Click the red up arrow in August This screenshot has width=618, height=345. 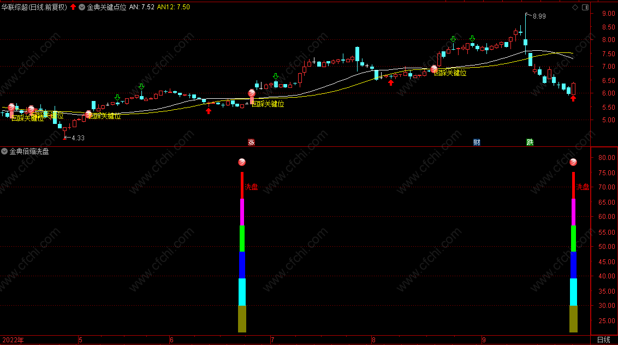point(390,83)
